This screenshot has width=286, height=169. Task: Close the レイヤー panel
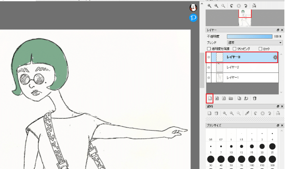(x=282, y=30)
